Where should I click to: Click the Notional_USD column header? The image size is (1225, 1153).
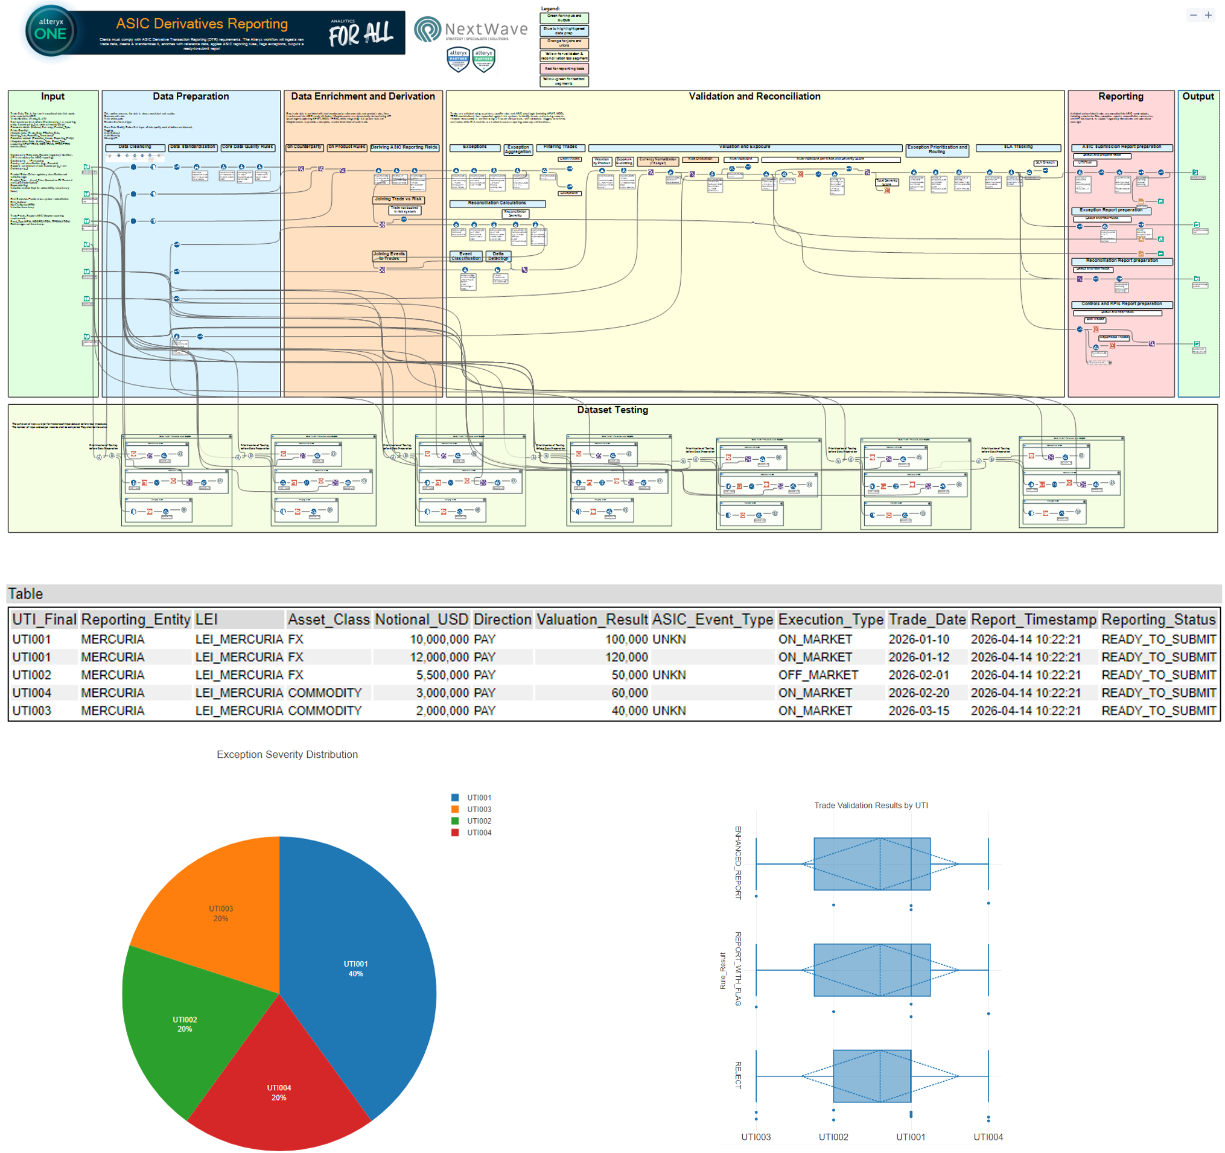coord(422,619)
